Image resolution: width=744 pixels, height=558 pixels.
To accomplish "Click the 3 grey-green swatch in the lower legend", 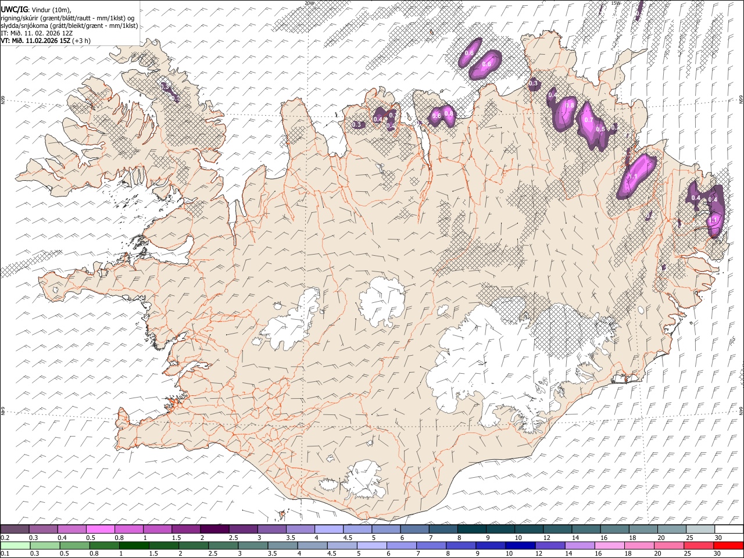I will coord(253,545).
